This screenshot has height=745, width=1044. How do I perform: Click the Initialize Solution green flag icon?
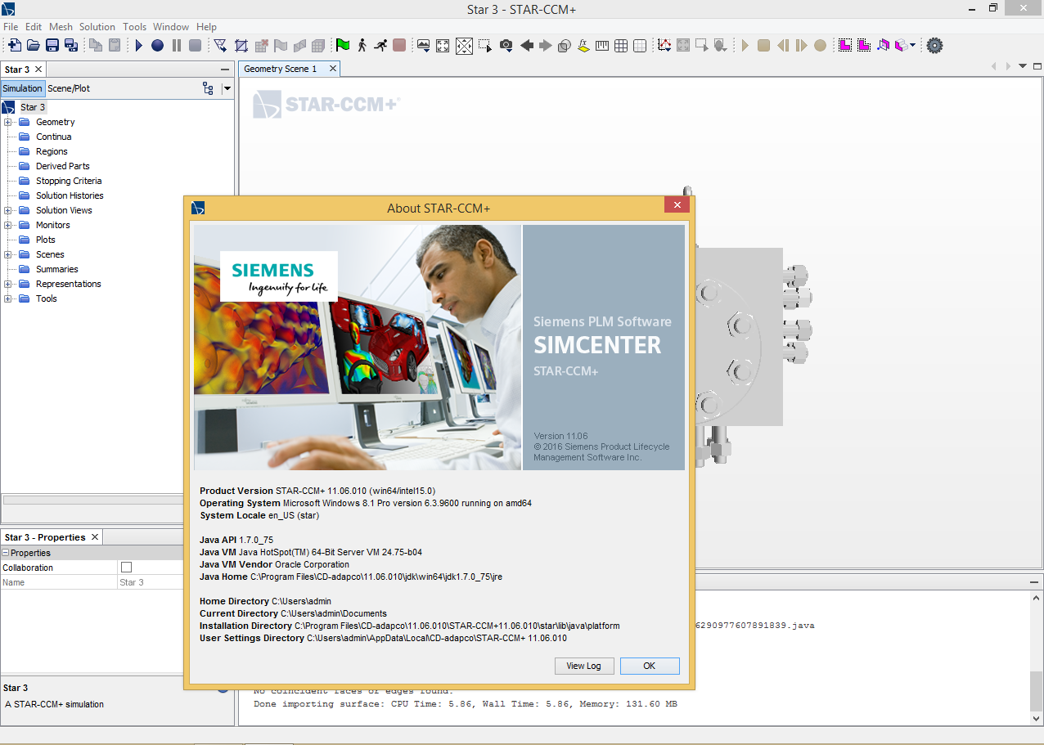[x=343, y=46]
